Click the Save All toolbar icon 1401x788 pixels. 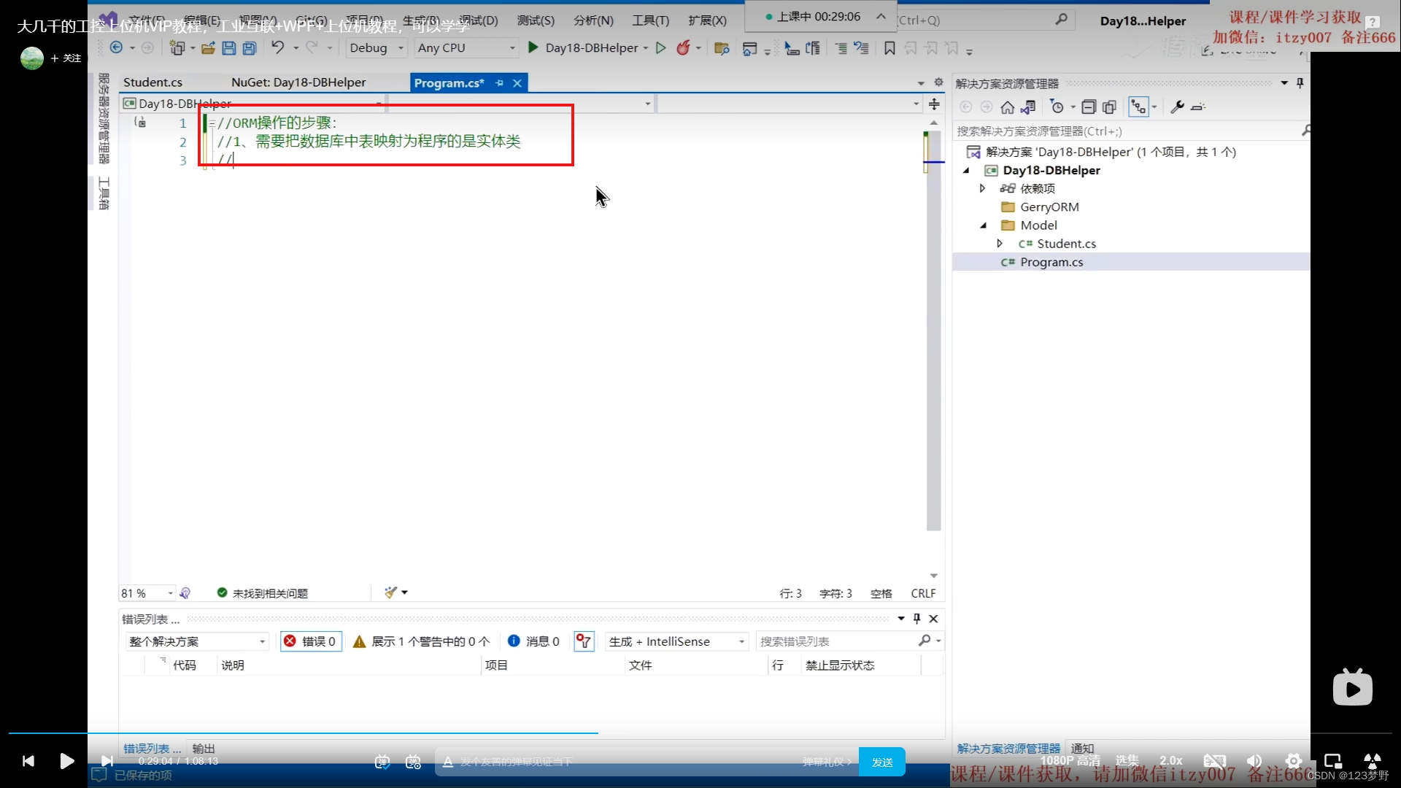point(250,48)
